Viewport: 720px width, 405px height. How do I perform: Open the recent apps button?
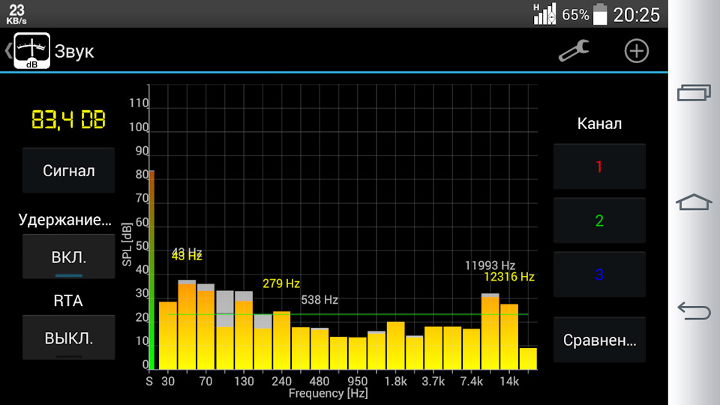tap(694, 92)
